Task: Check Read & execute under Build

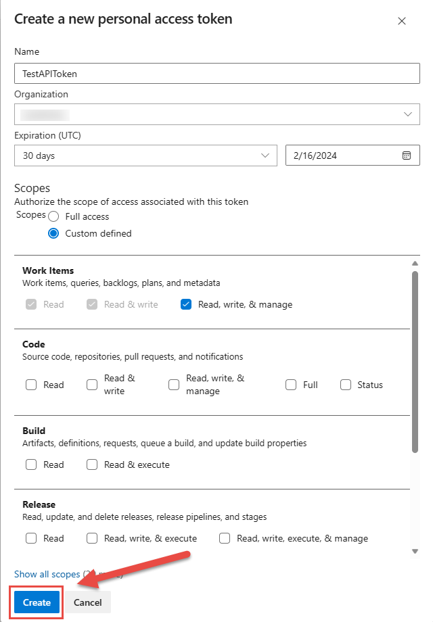Action: point(92,464)
